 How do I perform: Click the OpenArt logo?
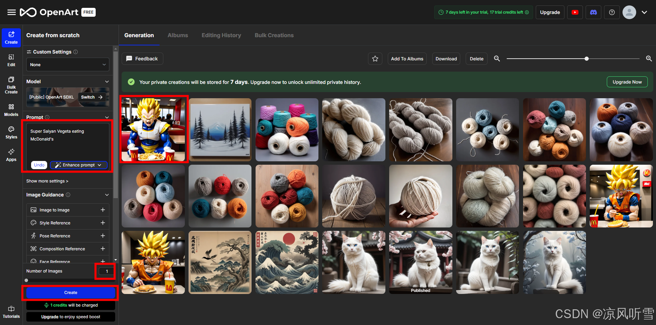point(49,12)
